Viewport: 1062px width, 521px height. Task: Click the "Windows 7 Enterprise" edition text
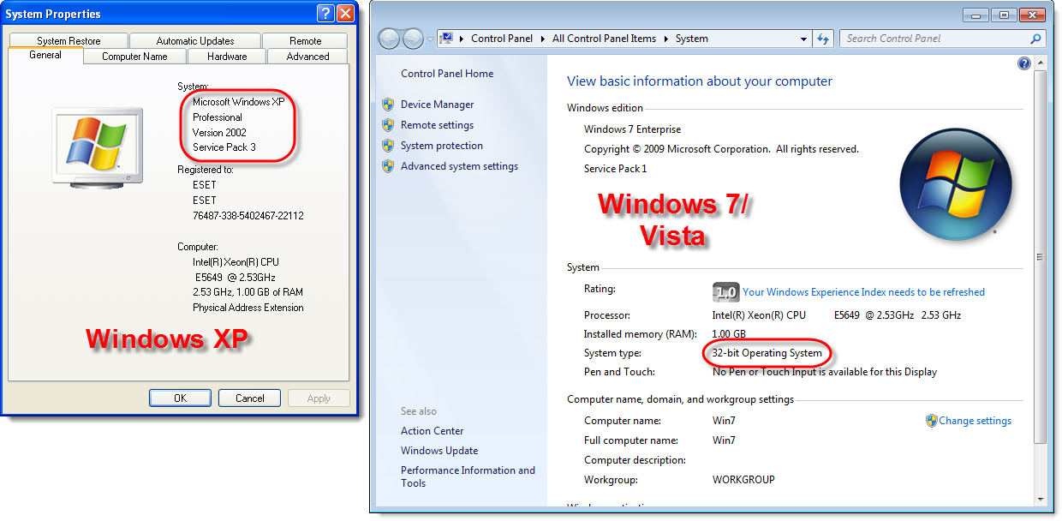point(633,129)
